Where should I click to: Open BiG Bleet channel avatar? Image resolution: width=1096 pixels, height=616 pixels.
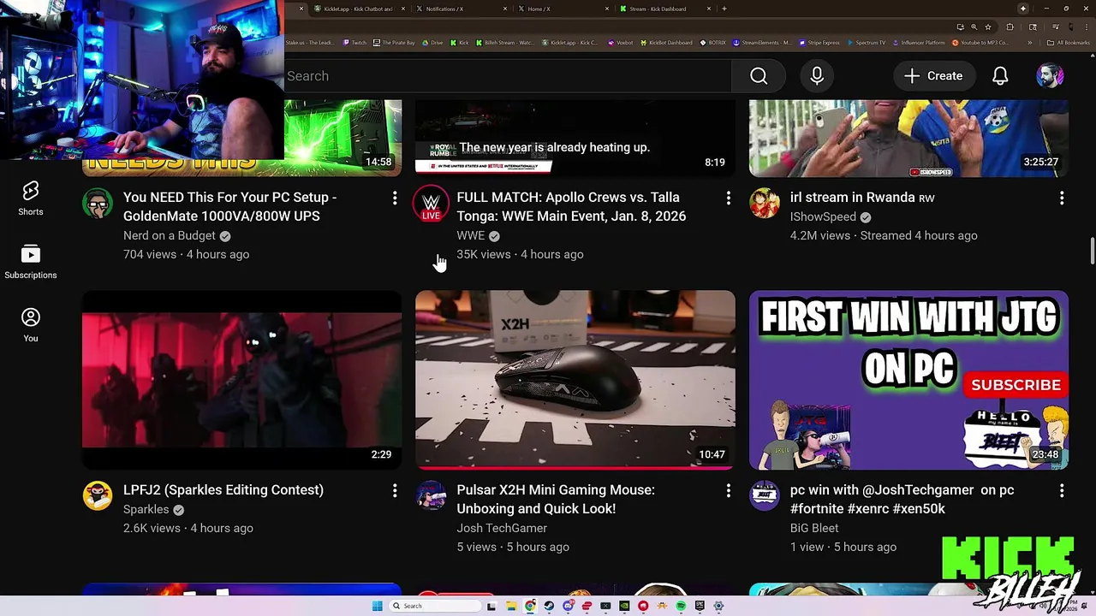(x=765, y=496)
